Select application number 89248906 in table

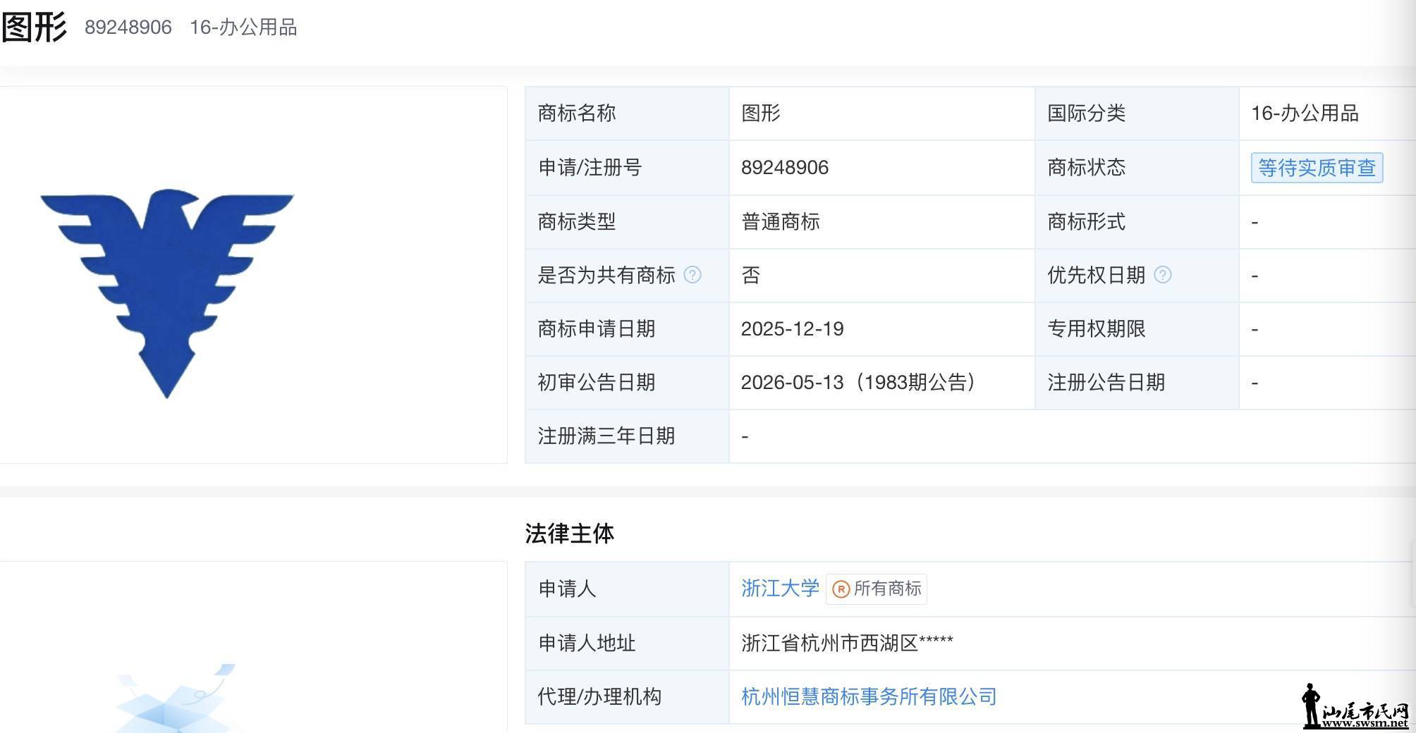785,168
